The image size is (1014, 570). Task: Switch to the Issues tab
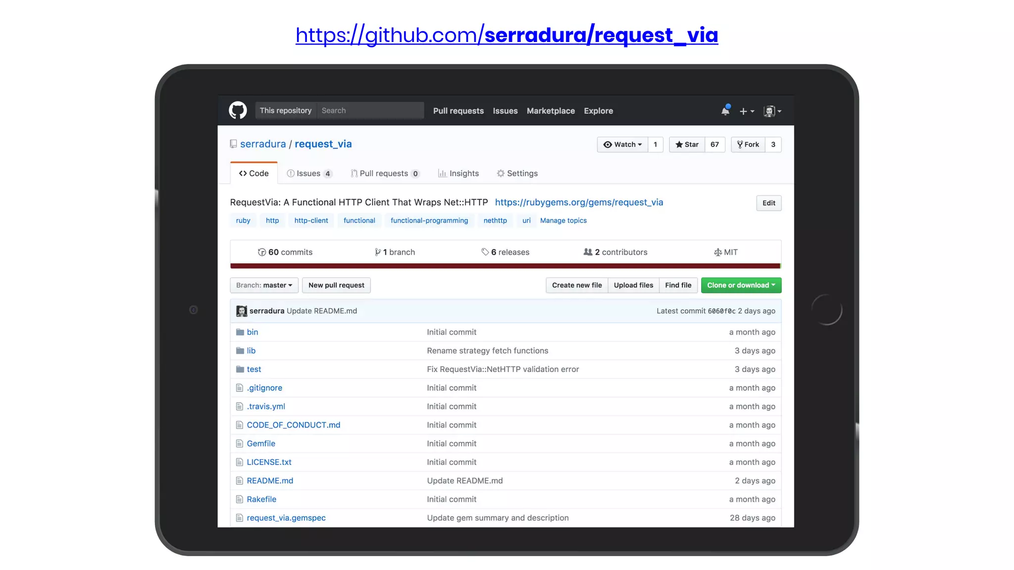309,173
